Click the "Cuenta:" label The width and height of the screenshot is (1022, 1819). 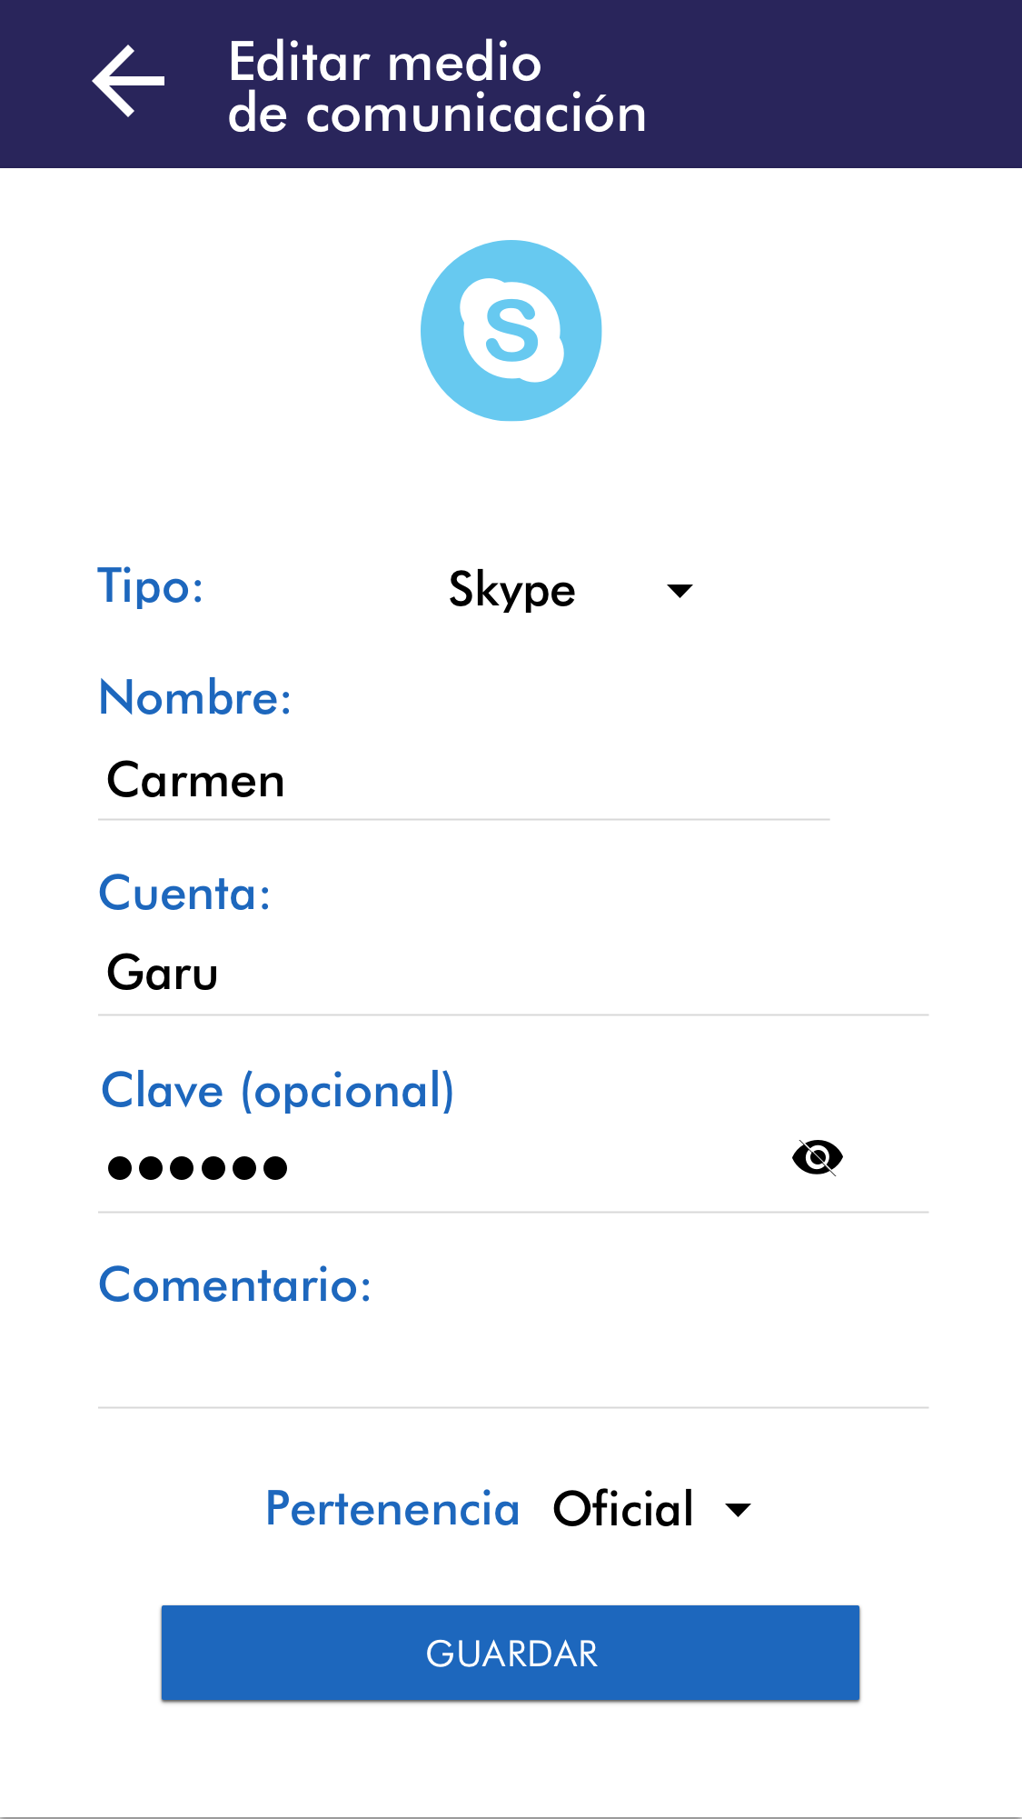185,894
